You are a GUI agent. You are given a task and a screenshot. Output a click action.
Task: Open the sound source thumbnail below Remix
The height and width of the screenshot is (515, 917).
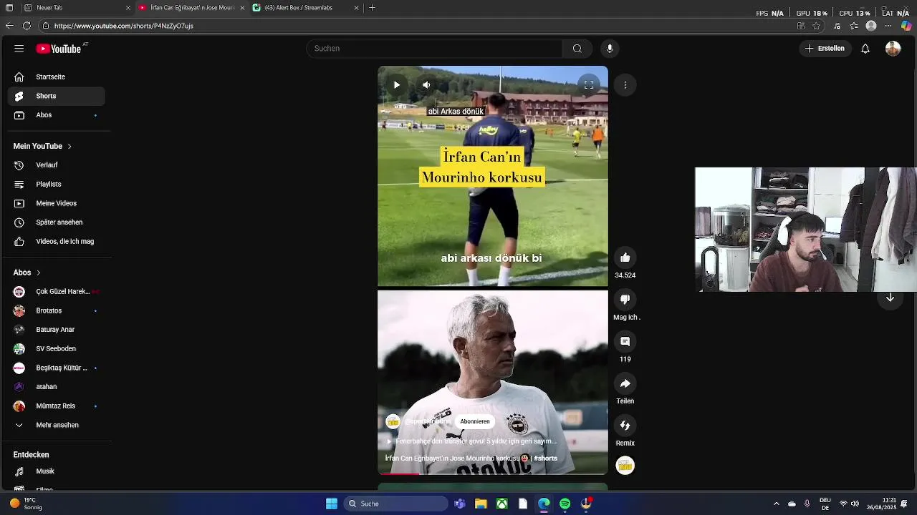pyautogui.click(x=625, y=466)
